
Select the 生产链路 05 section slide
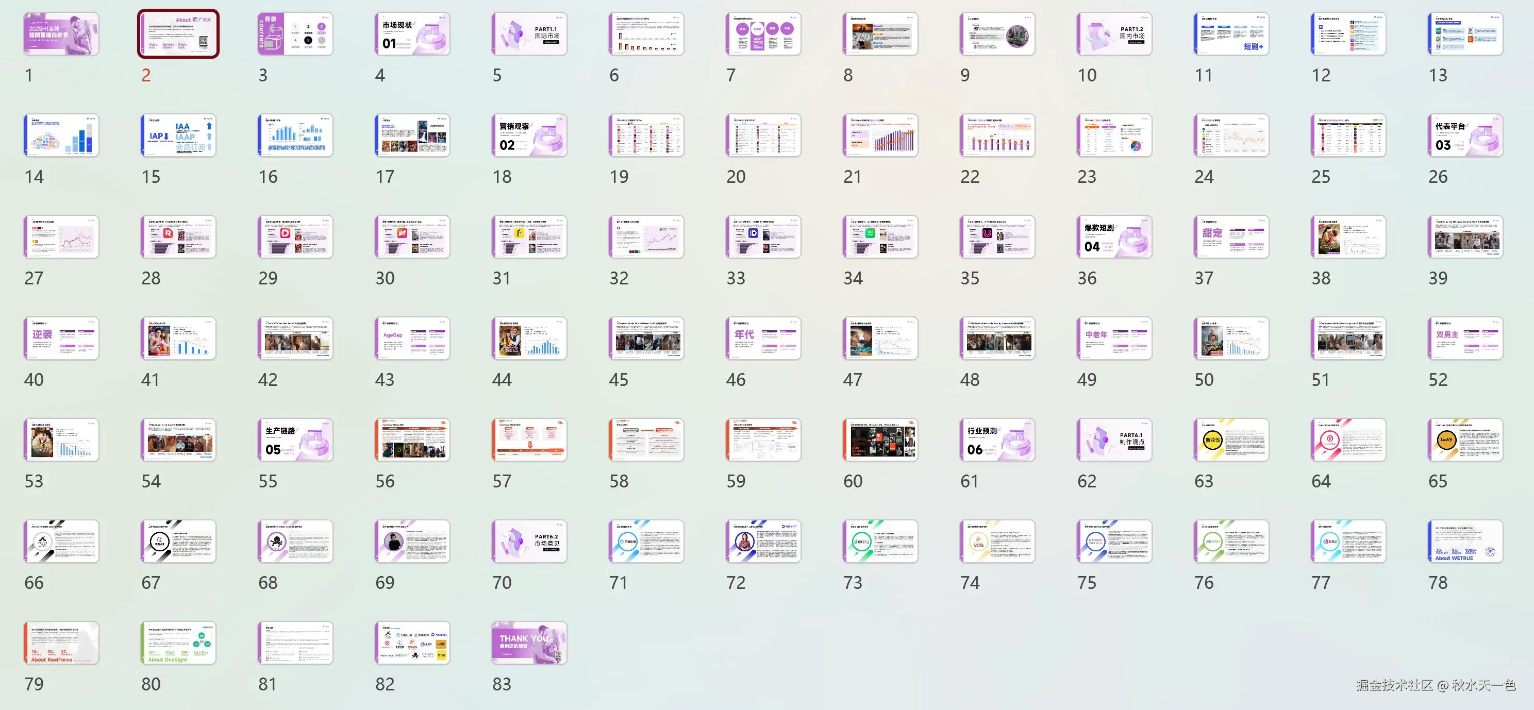[295, 441]
